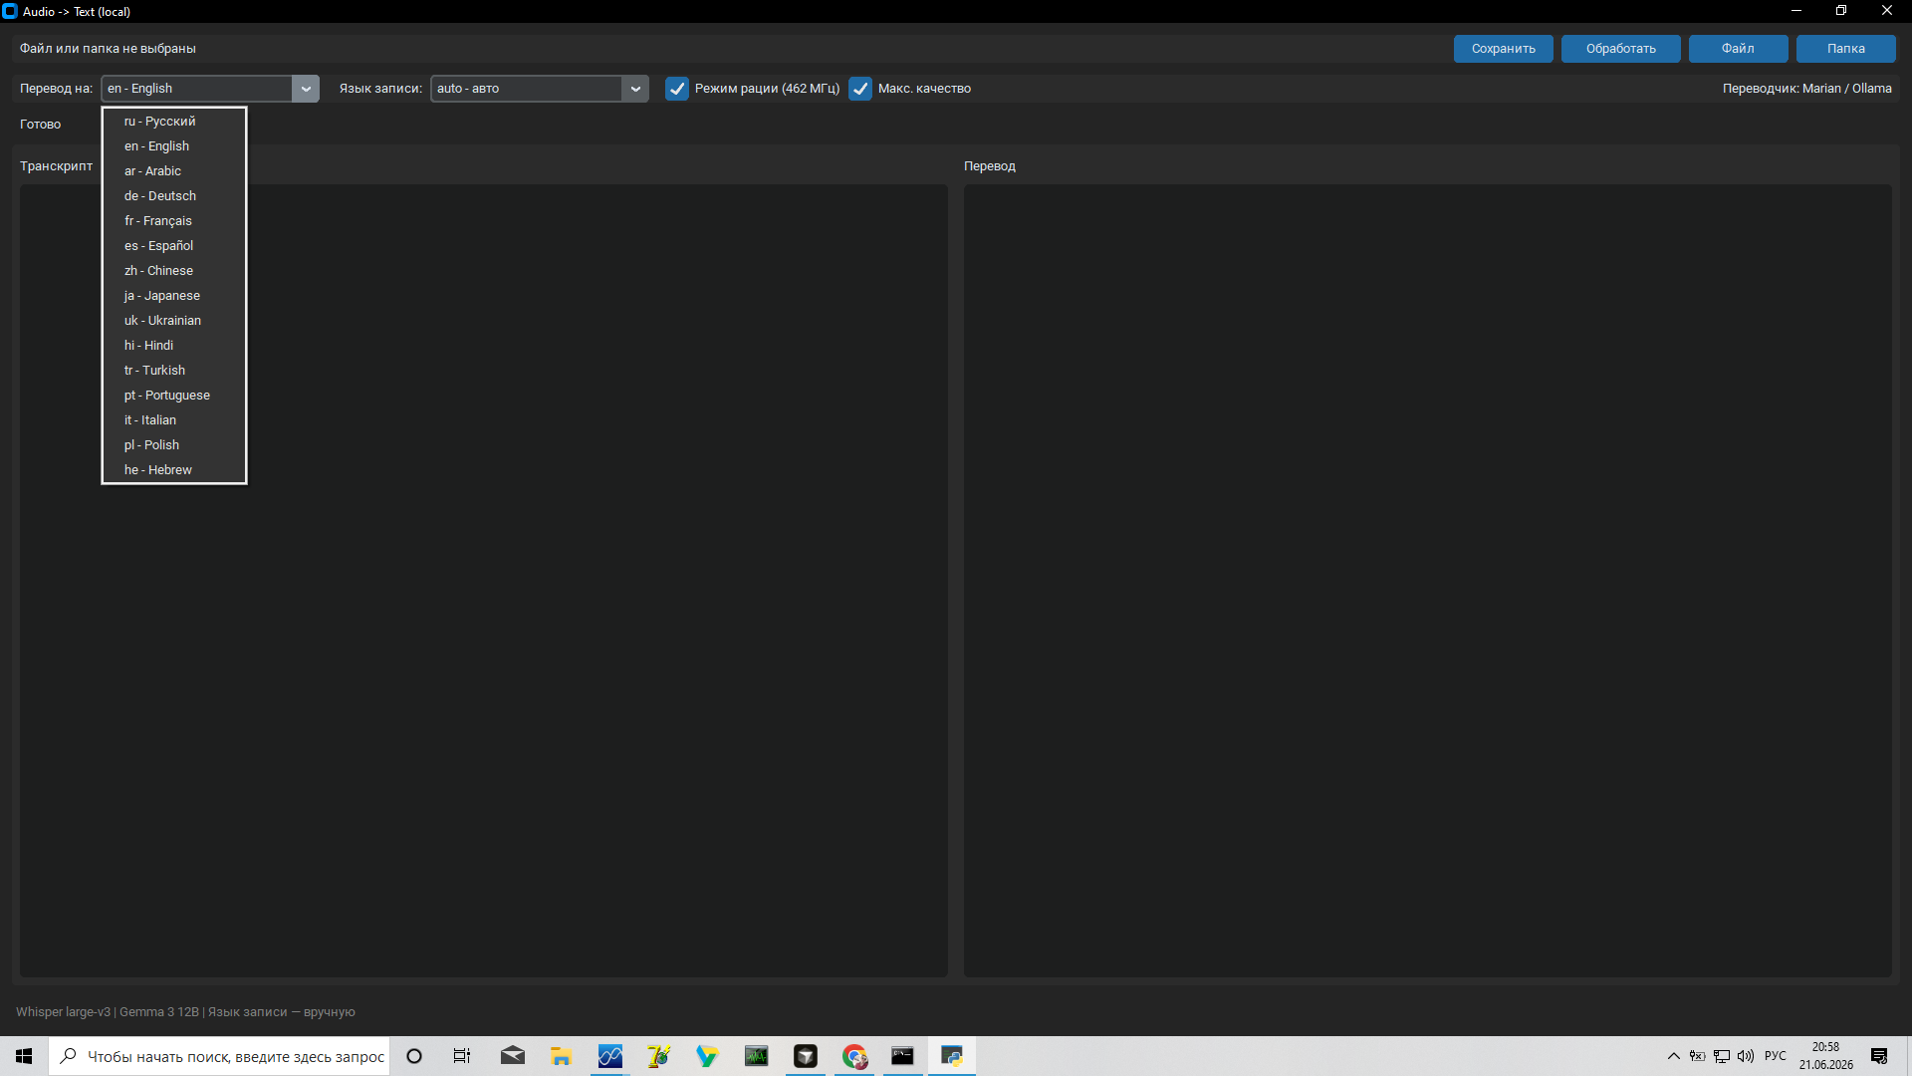
Task: Switch input language via 'РУС' indicator
Action: [x=1776, y=1056]
